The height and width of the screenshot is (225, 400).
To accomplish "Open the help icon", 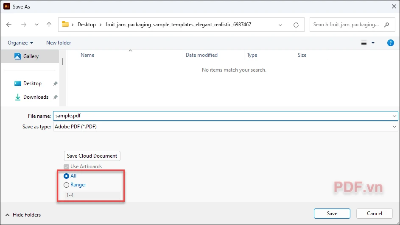I will tap(390, 43).
